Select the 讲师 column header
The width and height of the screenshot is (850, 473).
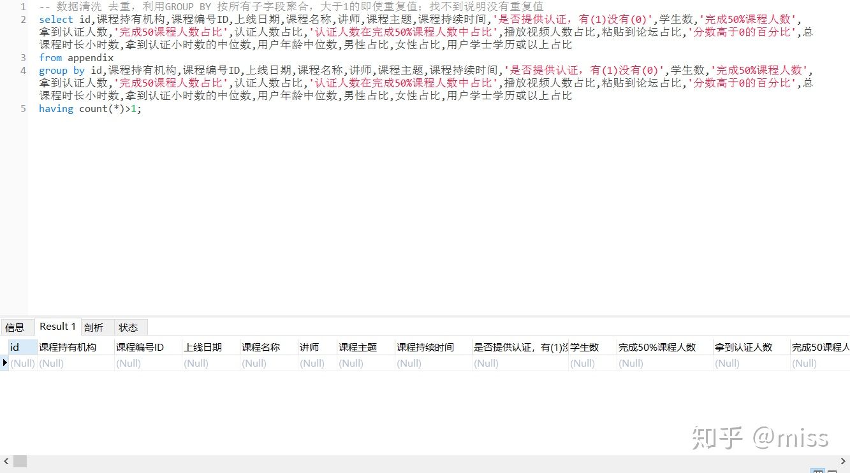(x=310, y=347)
